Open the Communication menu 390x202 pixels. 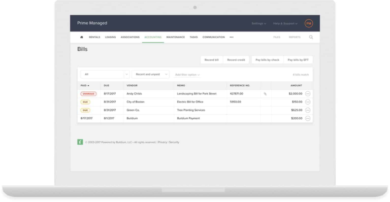point(213,37)
